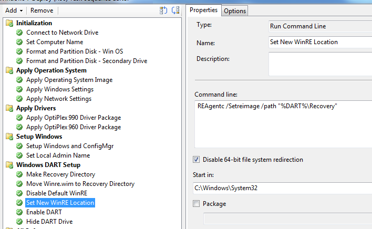Select the Apply Drivers group
The image size is (372, 229).
click(36, 108)
